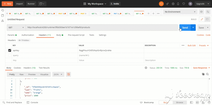Click the request URL input field
212x105 pixels.
(102, 28)
